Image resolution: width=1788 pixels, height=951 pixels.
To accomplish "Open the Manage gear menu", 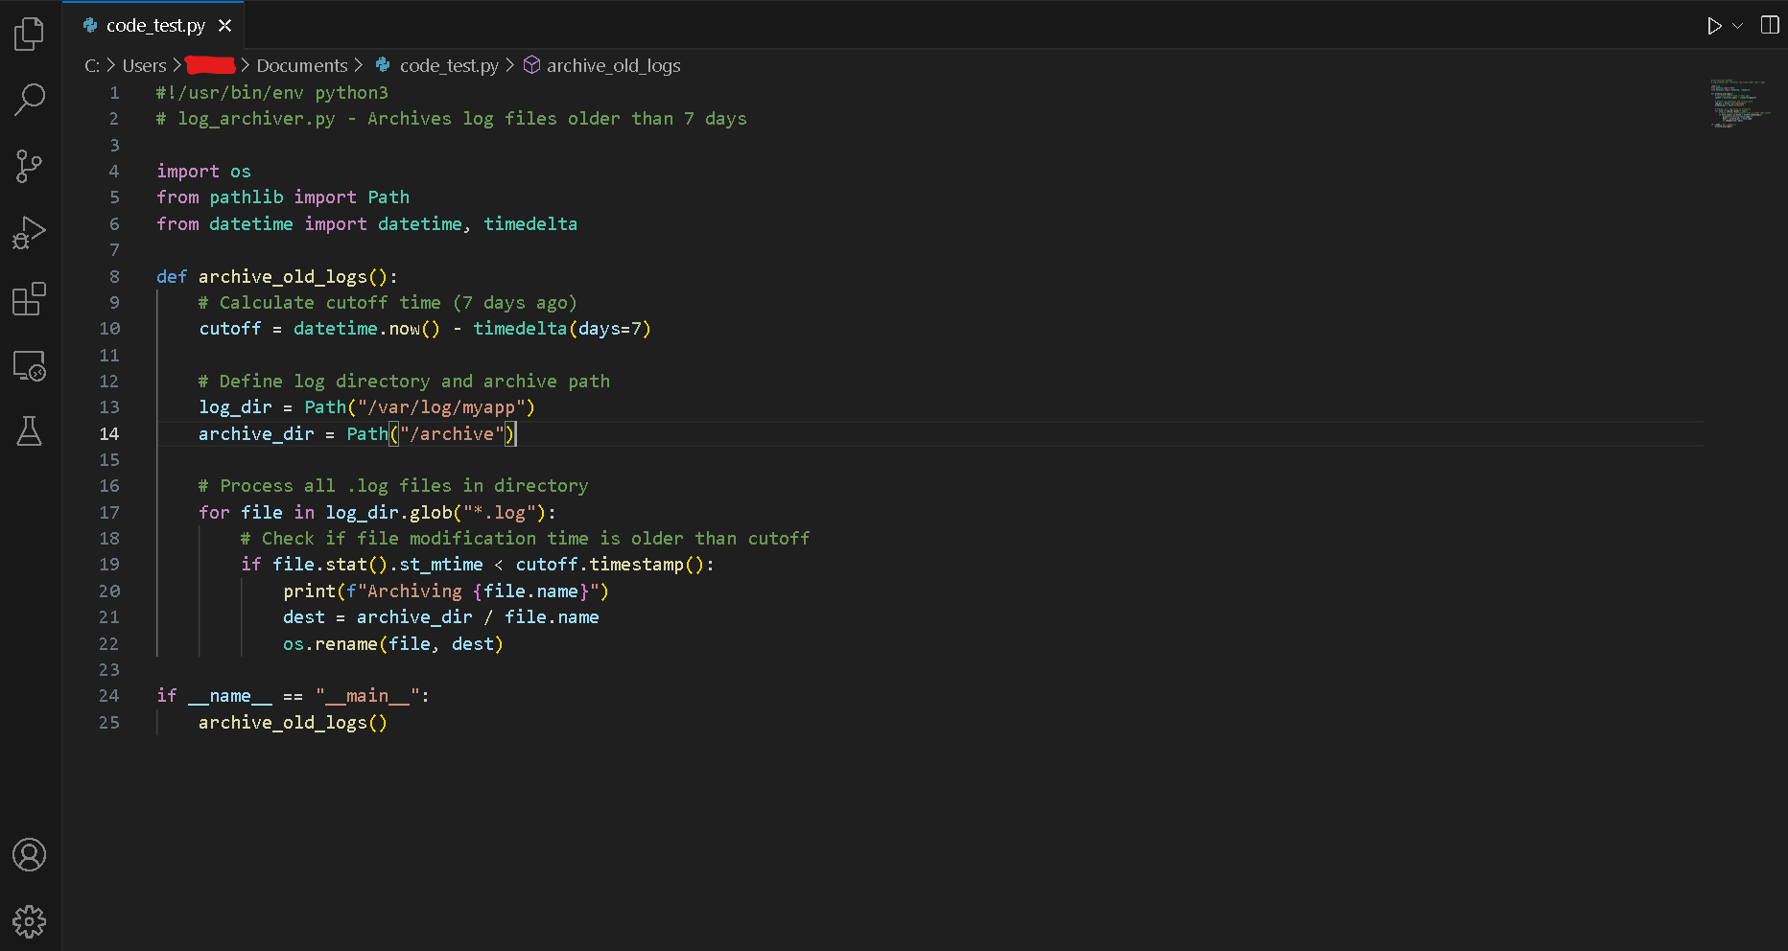I will coord(30,921).
